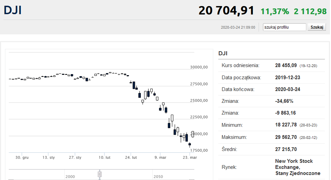Click the green 2 112,98 point change
331x180 pixels.
click(x=310, y=11)
